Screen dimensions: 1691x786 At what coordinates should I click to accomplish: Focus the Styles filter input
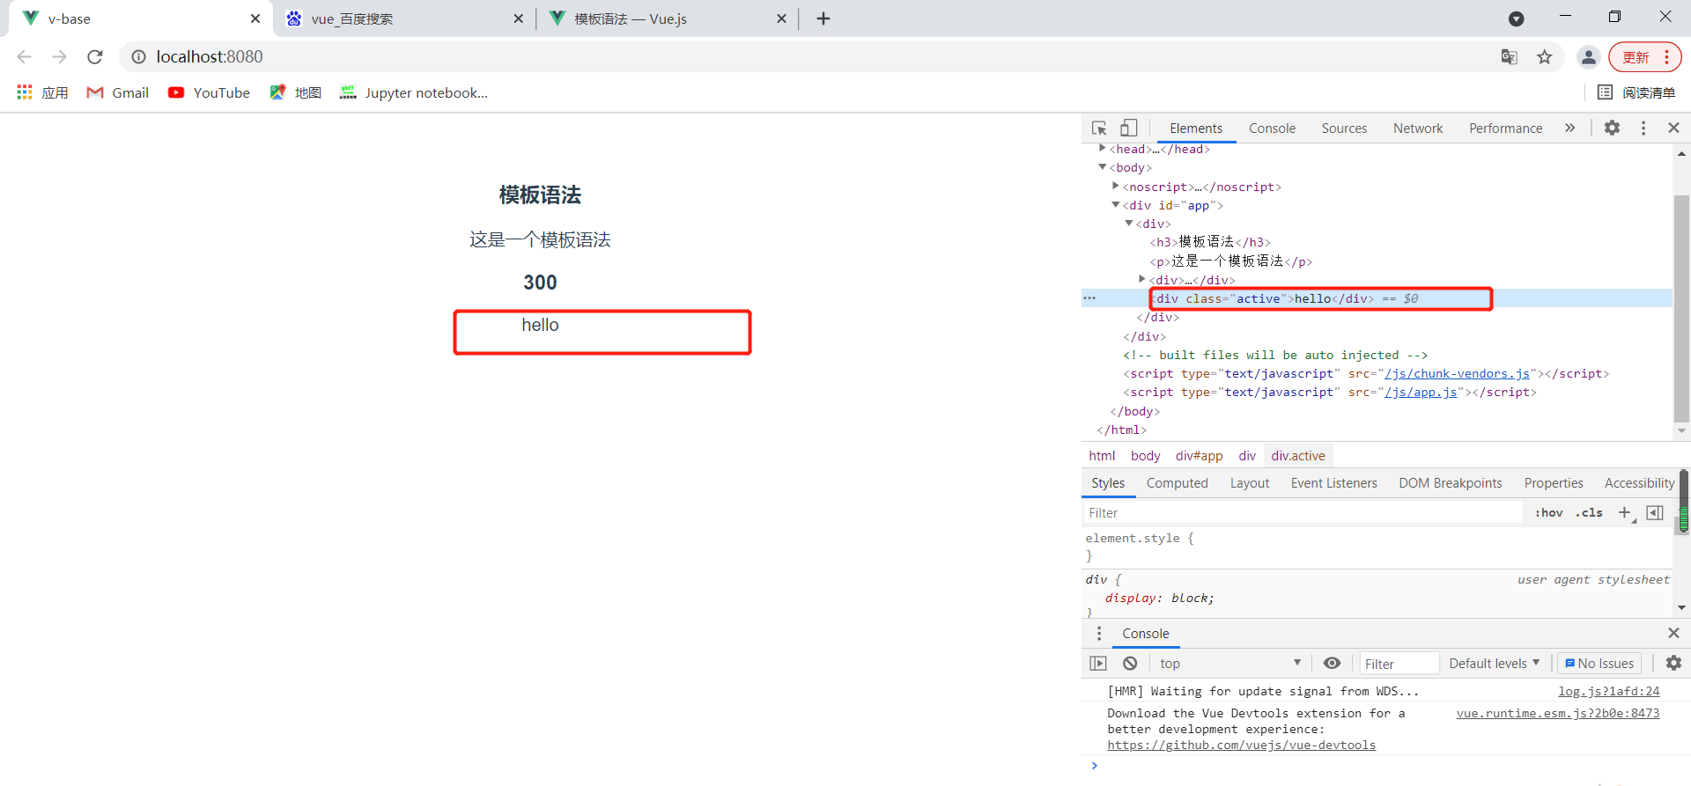[1303, 512]
